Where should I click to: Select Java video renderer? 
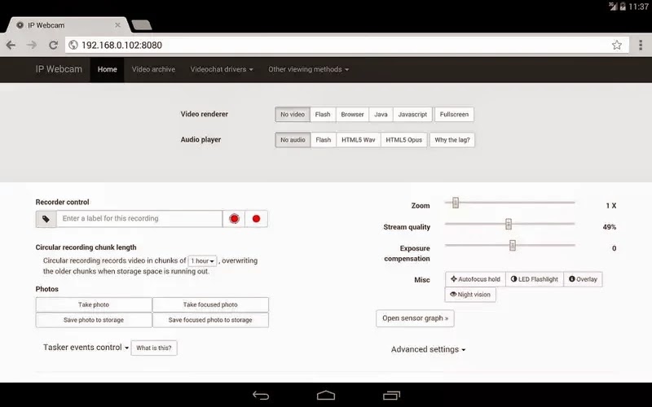381,114
